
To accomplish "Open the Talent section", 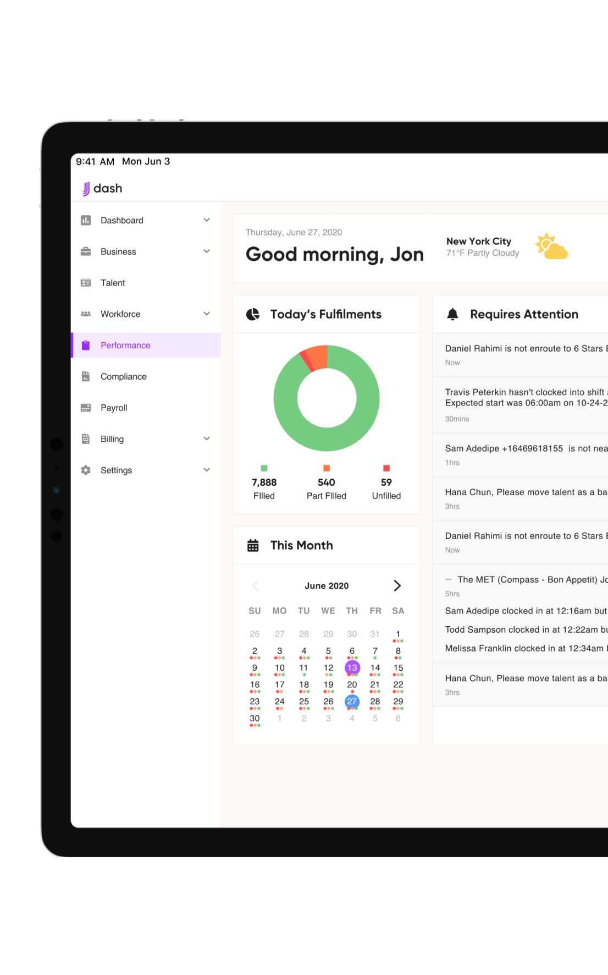I will [146, 283].
